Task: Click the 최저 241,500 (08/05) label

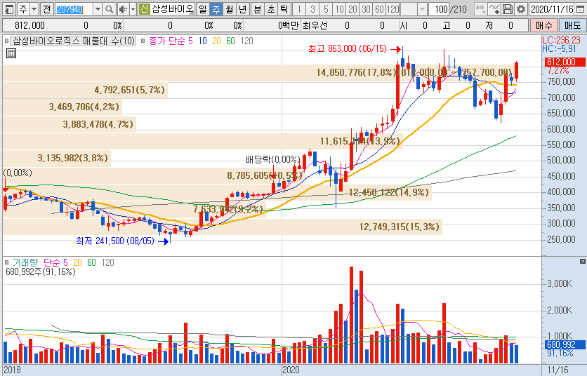Action: 115,241
